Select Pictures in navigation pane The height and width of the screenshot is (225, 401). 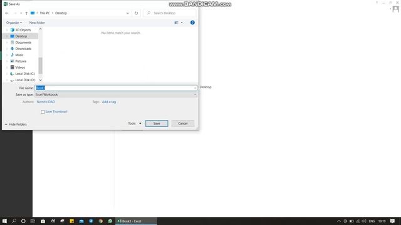click(x=21, y=61)
